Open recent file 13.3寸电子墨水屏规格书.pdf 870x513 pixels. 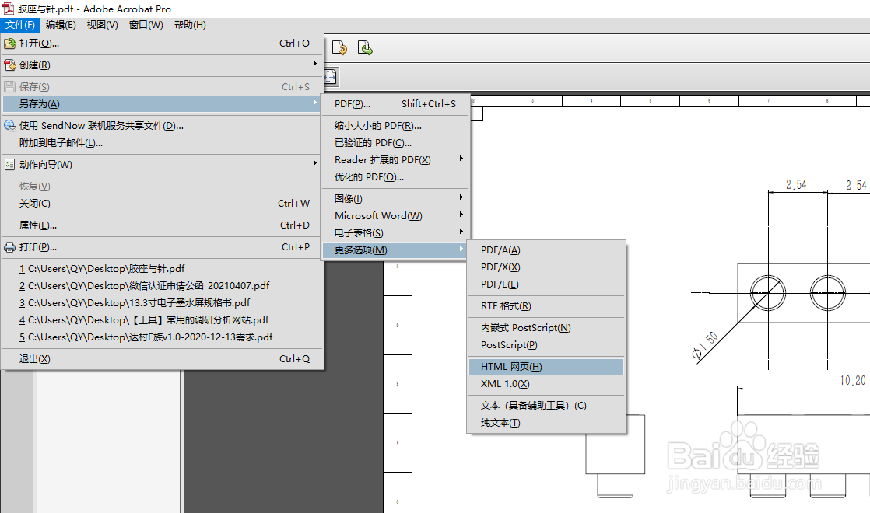coord(161,303)
